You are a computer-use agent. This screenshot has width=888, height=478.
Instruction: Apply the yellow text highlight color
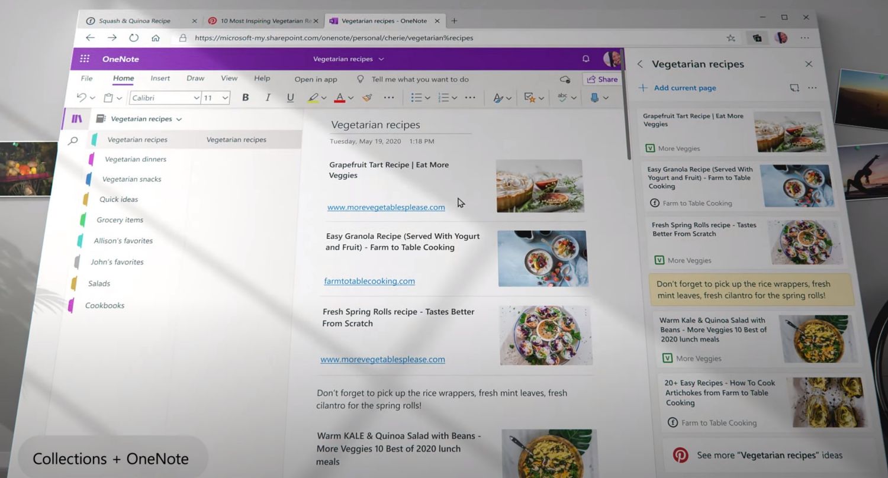point(313,98)
